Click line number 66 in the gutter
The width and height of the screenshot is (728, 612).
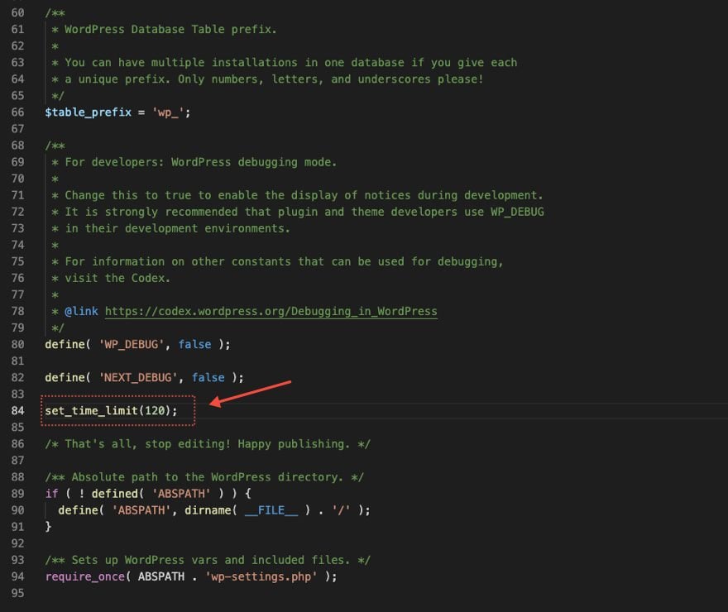[19, 112]
